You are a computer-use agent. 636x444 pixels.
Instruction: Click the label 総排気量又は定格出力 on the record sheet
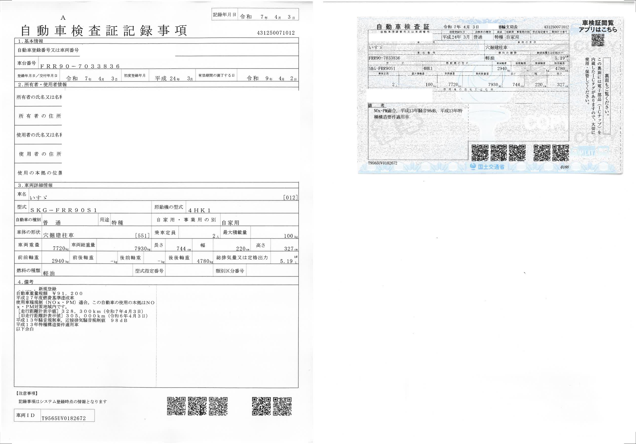(242, 258)
